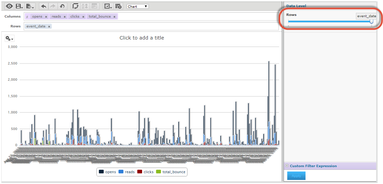
Task: Click the query help icon
Action: (x=118, y=6)
